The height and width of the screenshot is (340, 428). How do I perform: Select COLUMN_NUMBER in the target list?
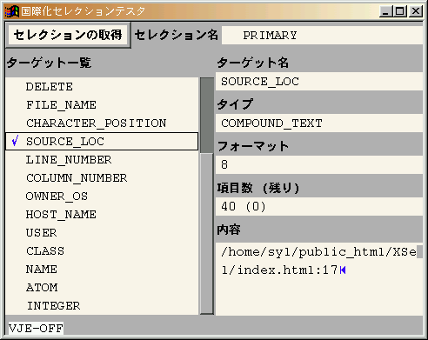pyautogui.click(x=102, y=178)
